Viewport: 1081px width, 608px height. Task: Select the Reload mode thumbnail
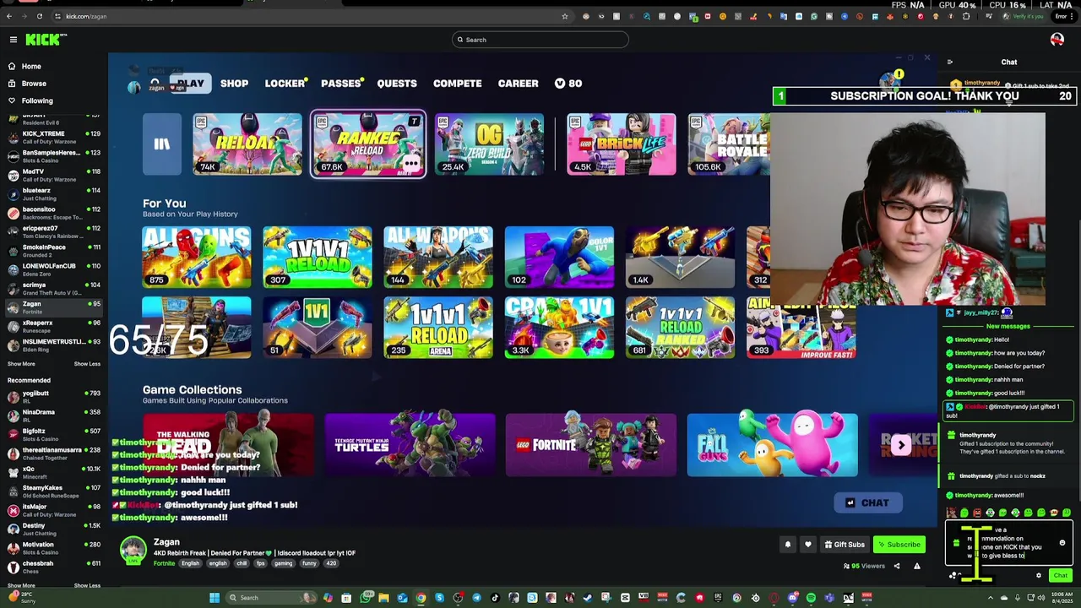click(x=247, y=144)
